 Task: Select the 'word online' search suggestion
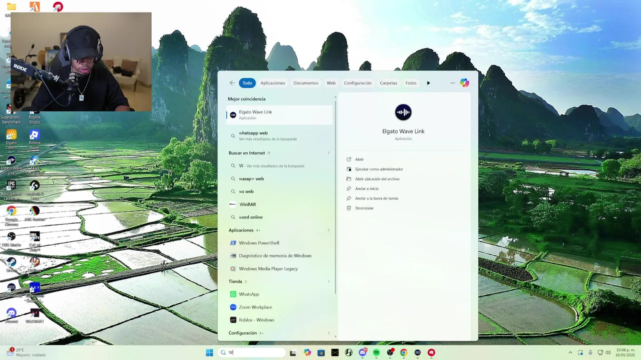pos(279,217)
